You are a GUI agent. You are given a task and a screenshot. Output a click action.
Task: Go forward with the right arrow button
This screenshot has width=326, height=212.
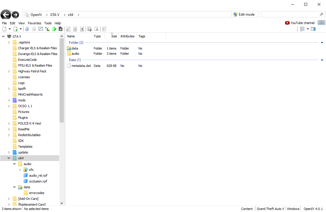[15, 15]
